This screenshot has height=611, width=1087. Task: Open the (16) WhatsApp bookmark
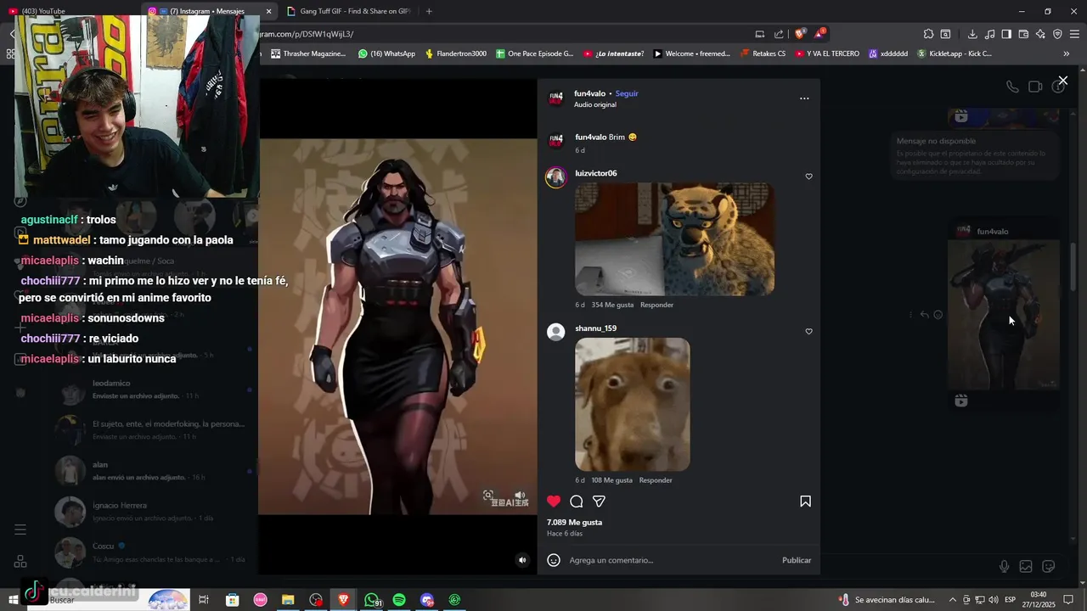click(x=386, y=53)
